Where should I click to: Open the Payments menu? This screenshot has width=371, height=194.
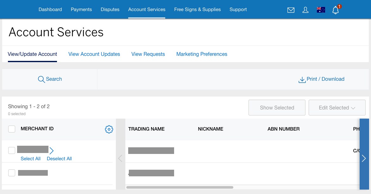(x=81, y=9)
